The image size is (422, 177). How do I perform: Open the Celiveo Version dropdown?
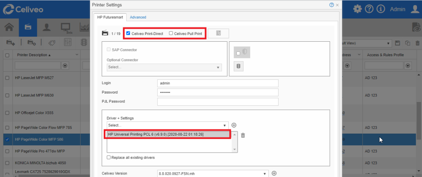[213, 174]
